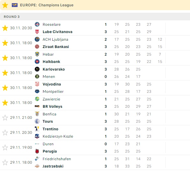Remove favorite star from Roeselare vs Lube Civitanova
Screen dimensions: 190x171
5,28
